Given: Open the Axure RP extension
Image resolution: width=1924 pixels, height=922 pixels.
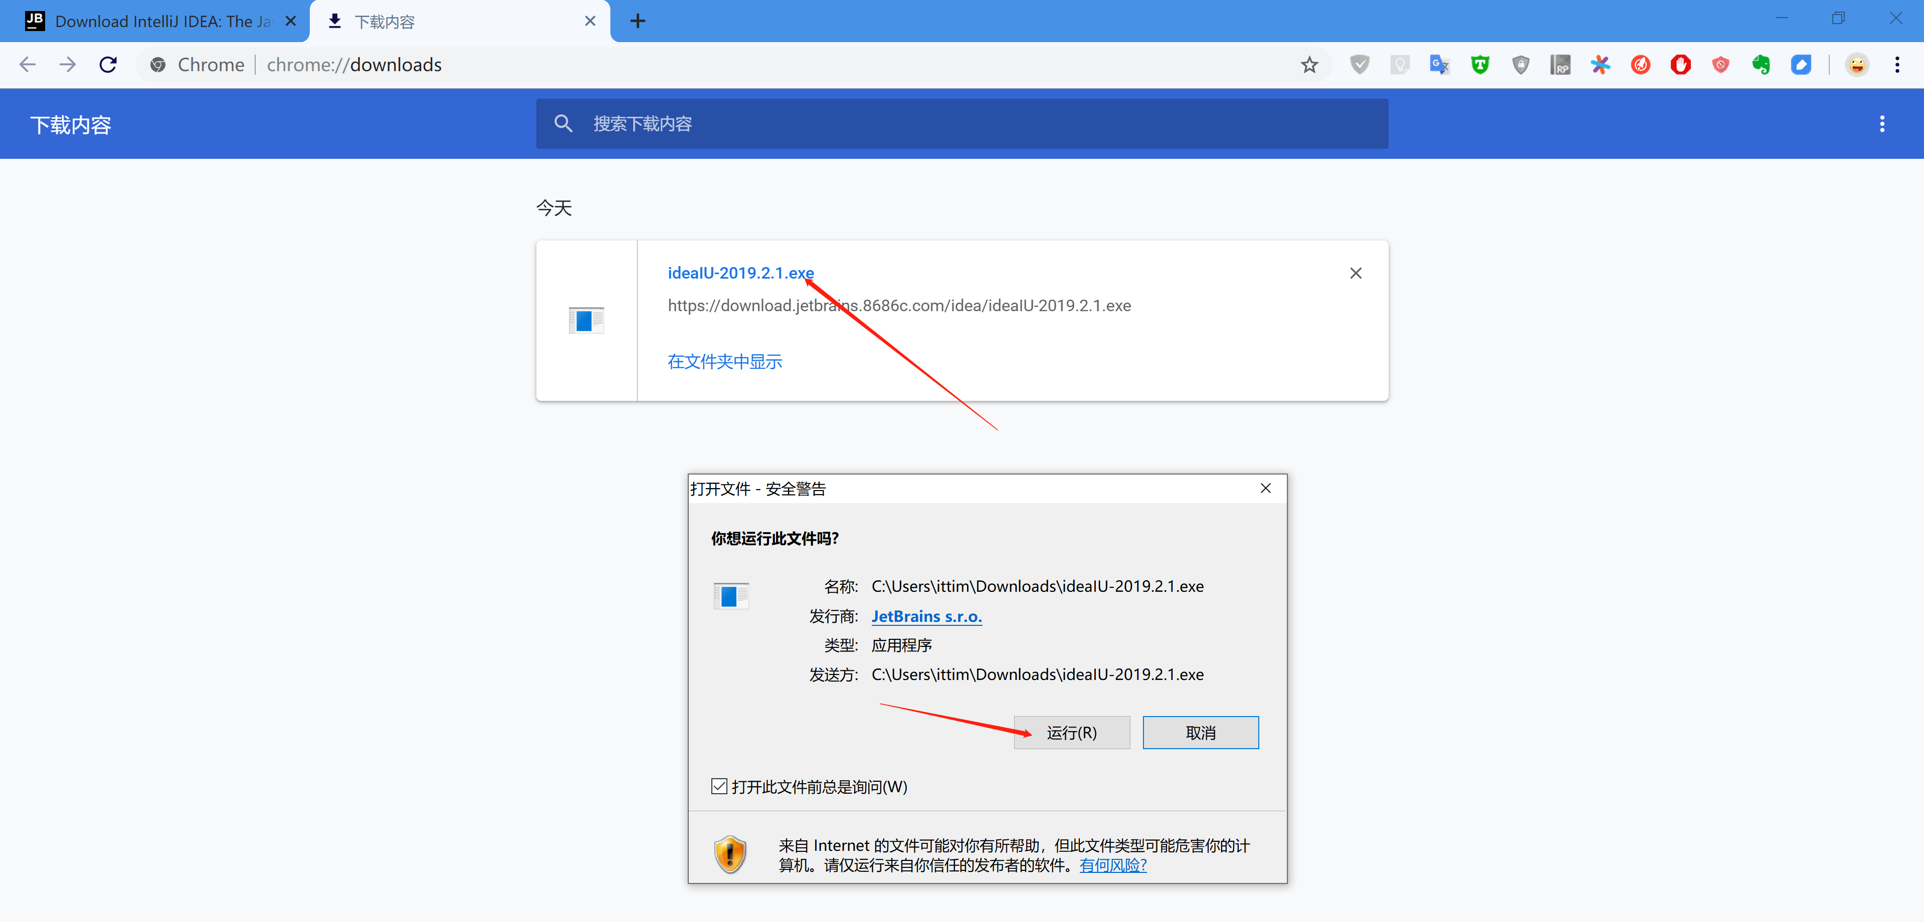Looking at the screenshot, I should point(1560,65).
